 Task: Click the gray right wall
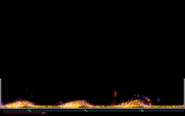pos(184,93)
